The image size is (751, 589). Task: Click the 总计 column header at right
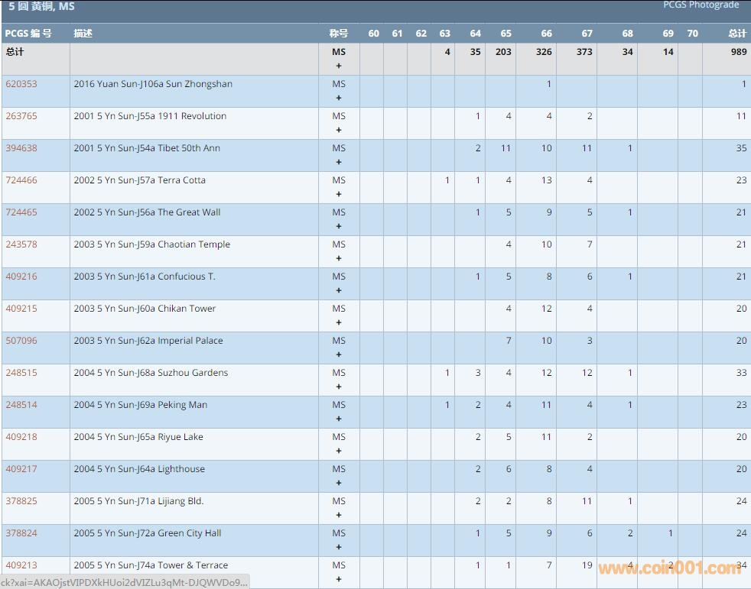tap(736, 34)
